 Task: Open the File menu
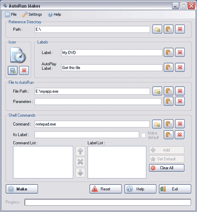pos(11,14)
